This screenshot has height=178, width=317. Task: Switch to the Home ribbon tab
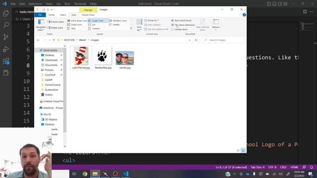point(52,15)
